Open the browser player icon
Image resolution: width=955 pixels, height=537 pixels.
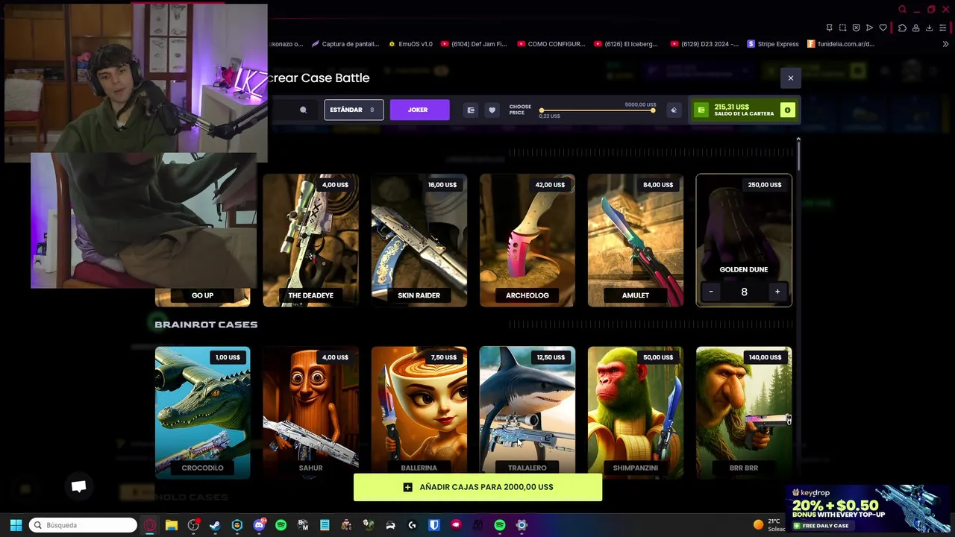click(869, 28)
